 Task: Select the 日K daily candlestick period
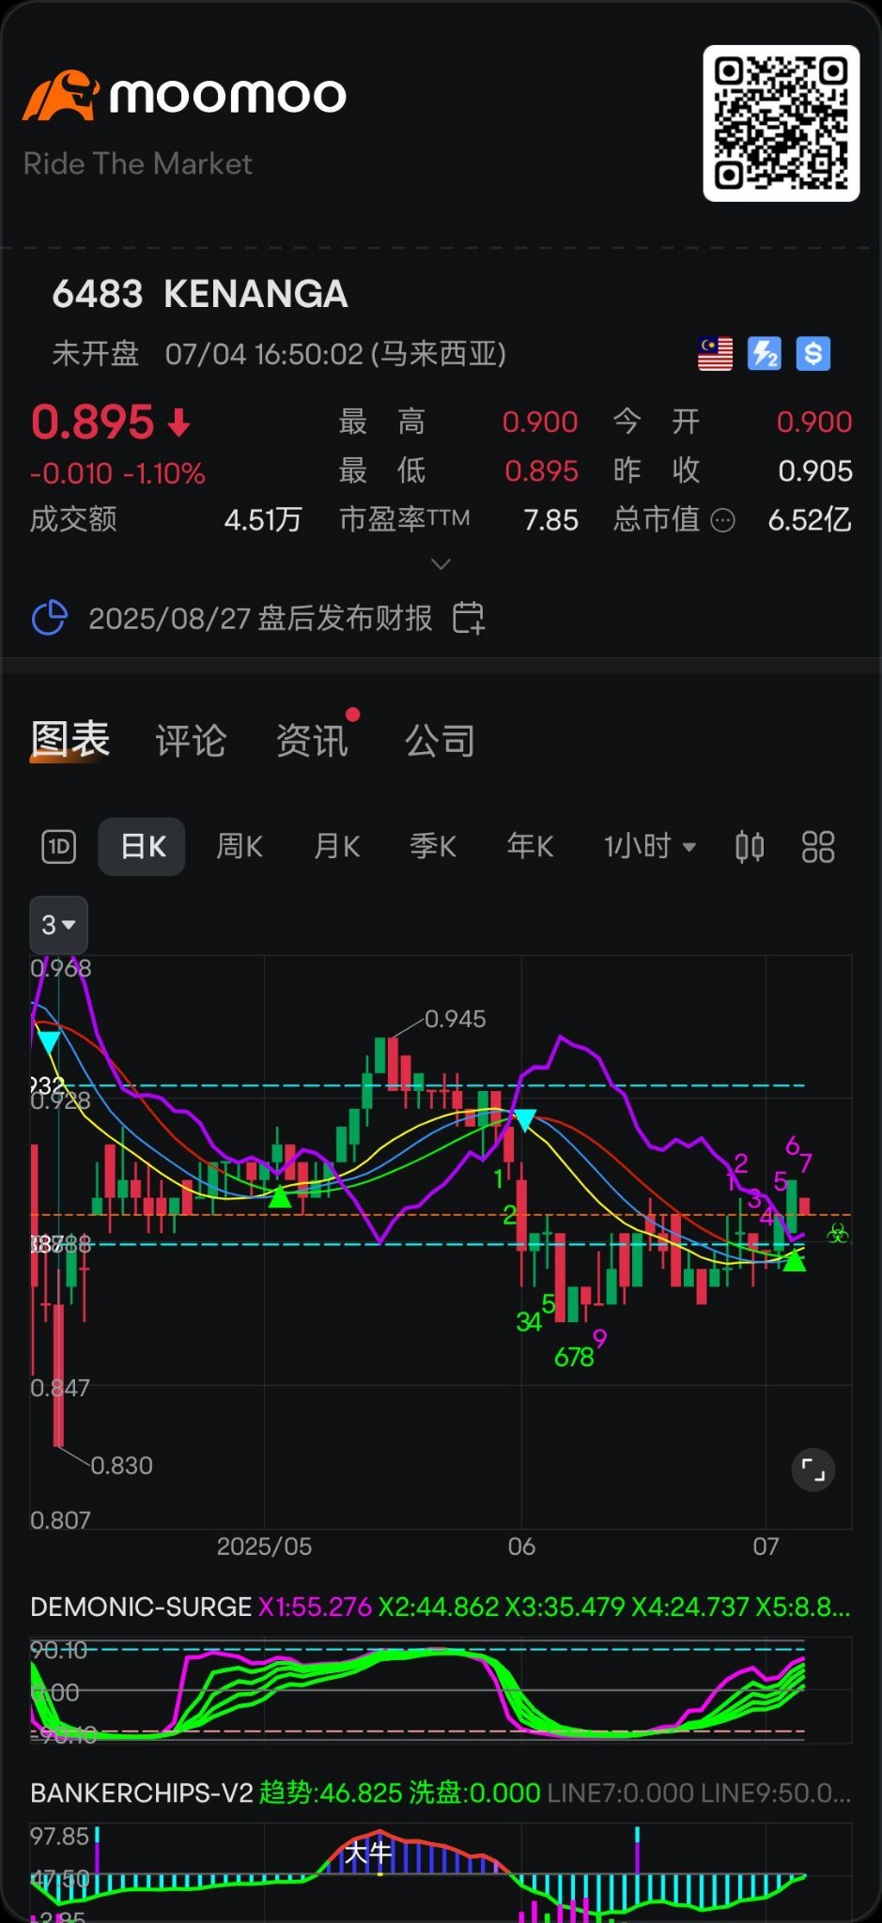pyautogui.click(x=142, y=847)
